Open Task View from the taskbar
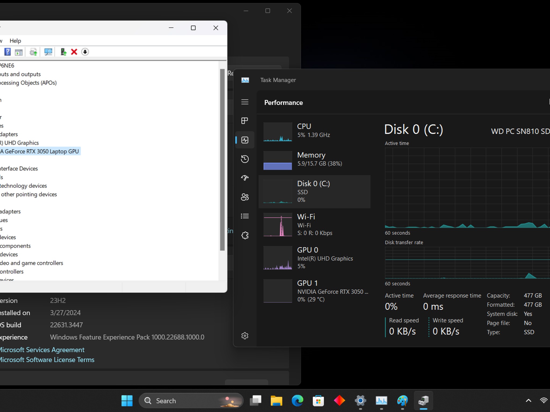Screen dimensions: 550x412 tap(255, 401)
